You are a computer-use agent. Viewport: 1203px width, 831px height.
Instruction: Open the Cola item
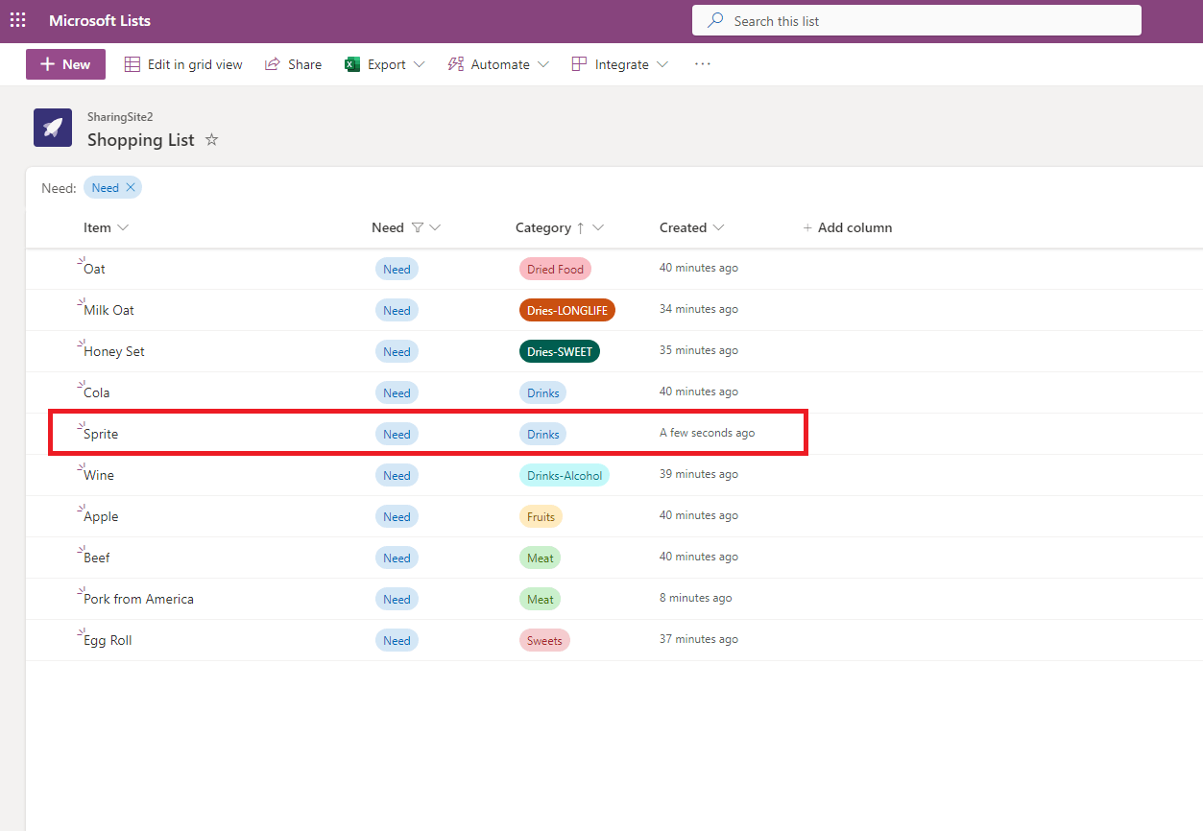click(x=97, y=392)
